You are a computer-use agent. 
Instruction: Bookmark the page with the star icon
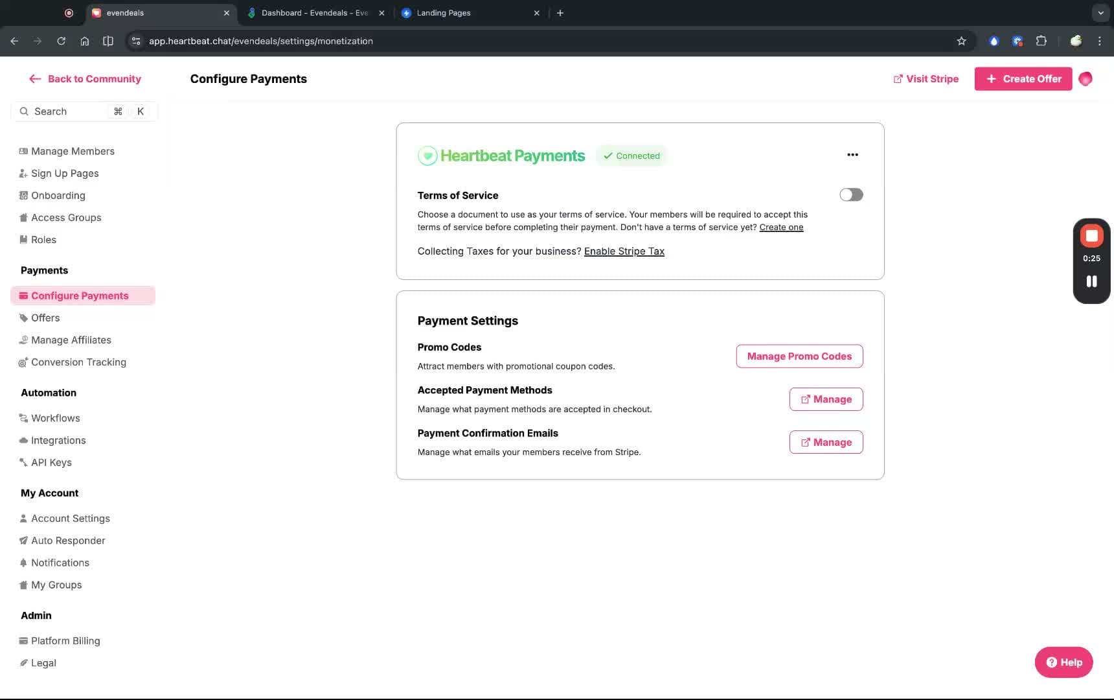click(x=961, y=41)
